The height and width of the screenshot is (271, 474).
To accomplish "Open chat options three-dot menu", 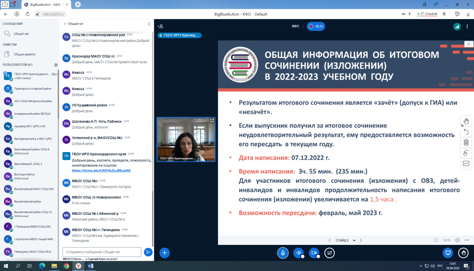I will tap(149, 24).
